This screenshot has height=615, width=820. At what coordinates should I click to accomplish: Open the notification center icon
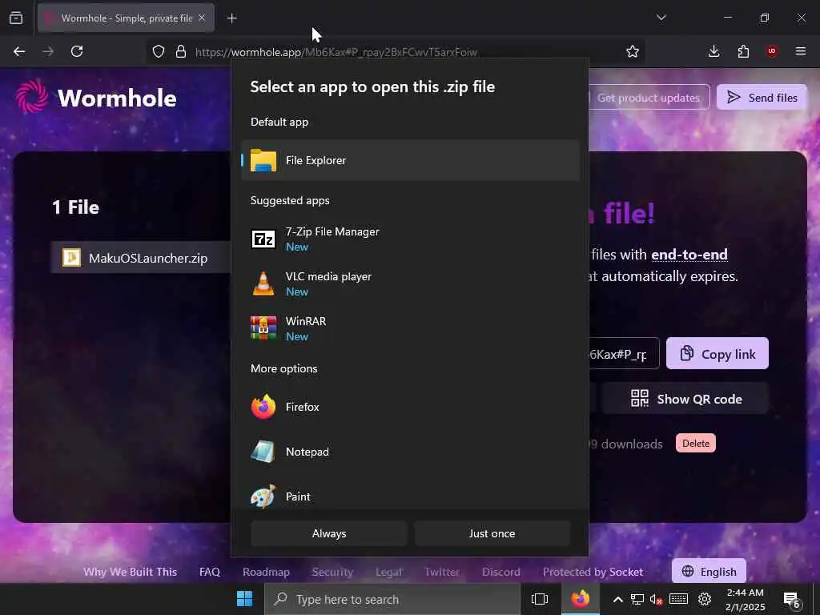point(792,601)
